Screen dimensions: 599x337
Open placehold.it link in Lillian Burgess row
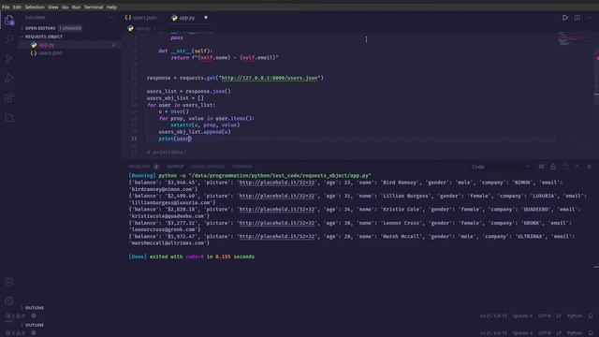pos(277,196)
